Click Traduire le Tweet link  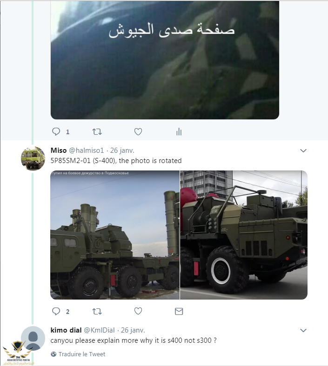point(82,354)
